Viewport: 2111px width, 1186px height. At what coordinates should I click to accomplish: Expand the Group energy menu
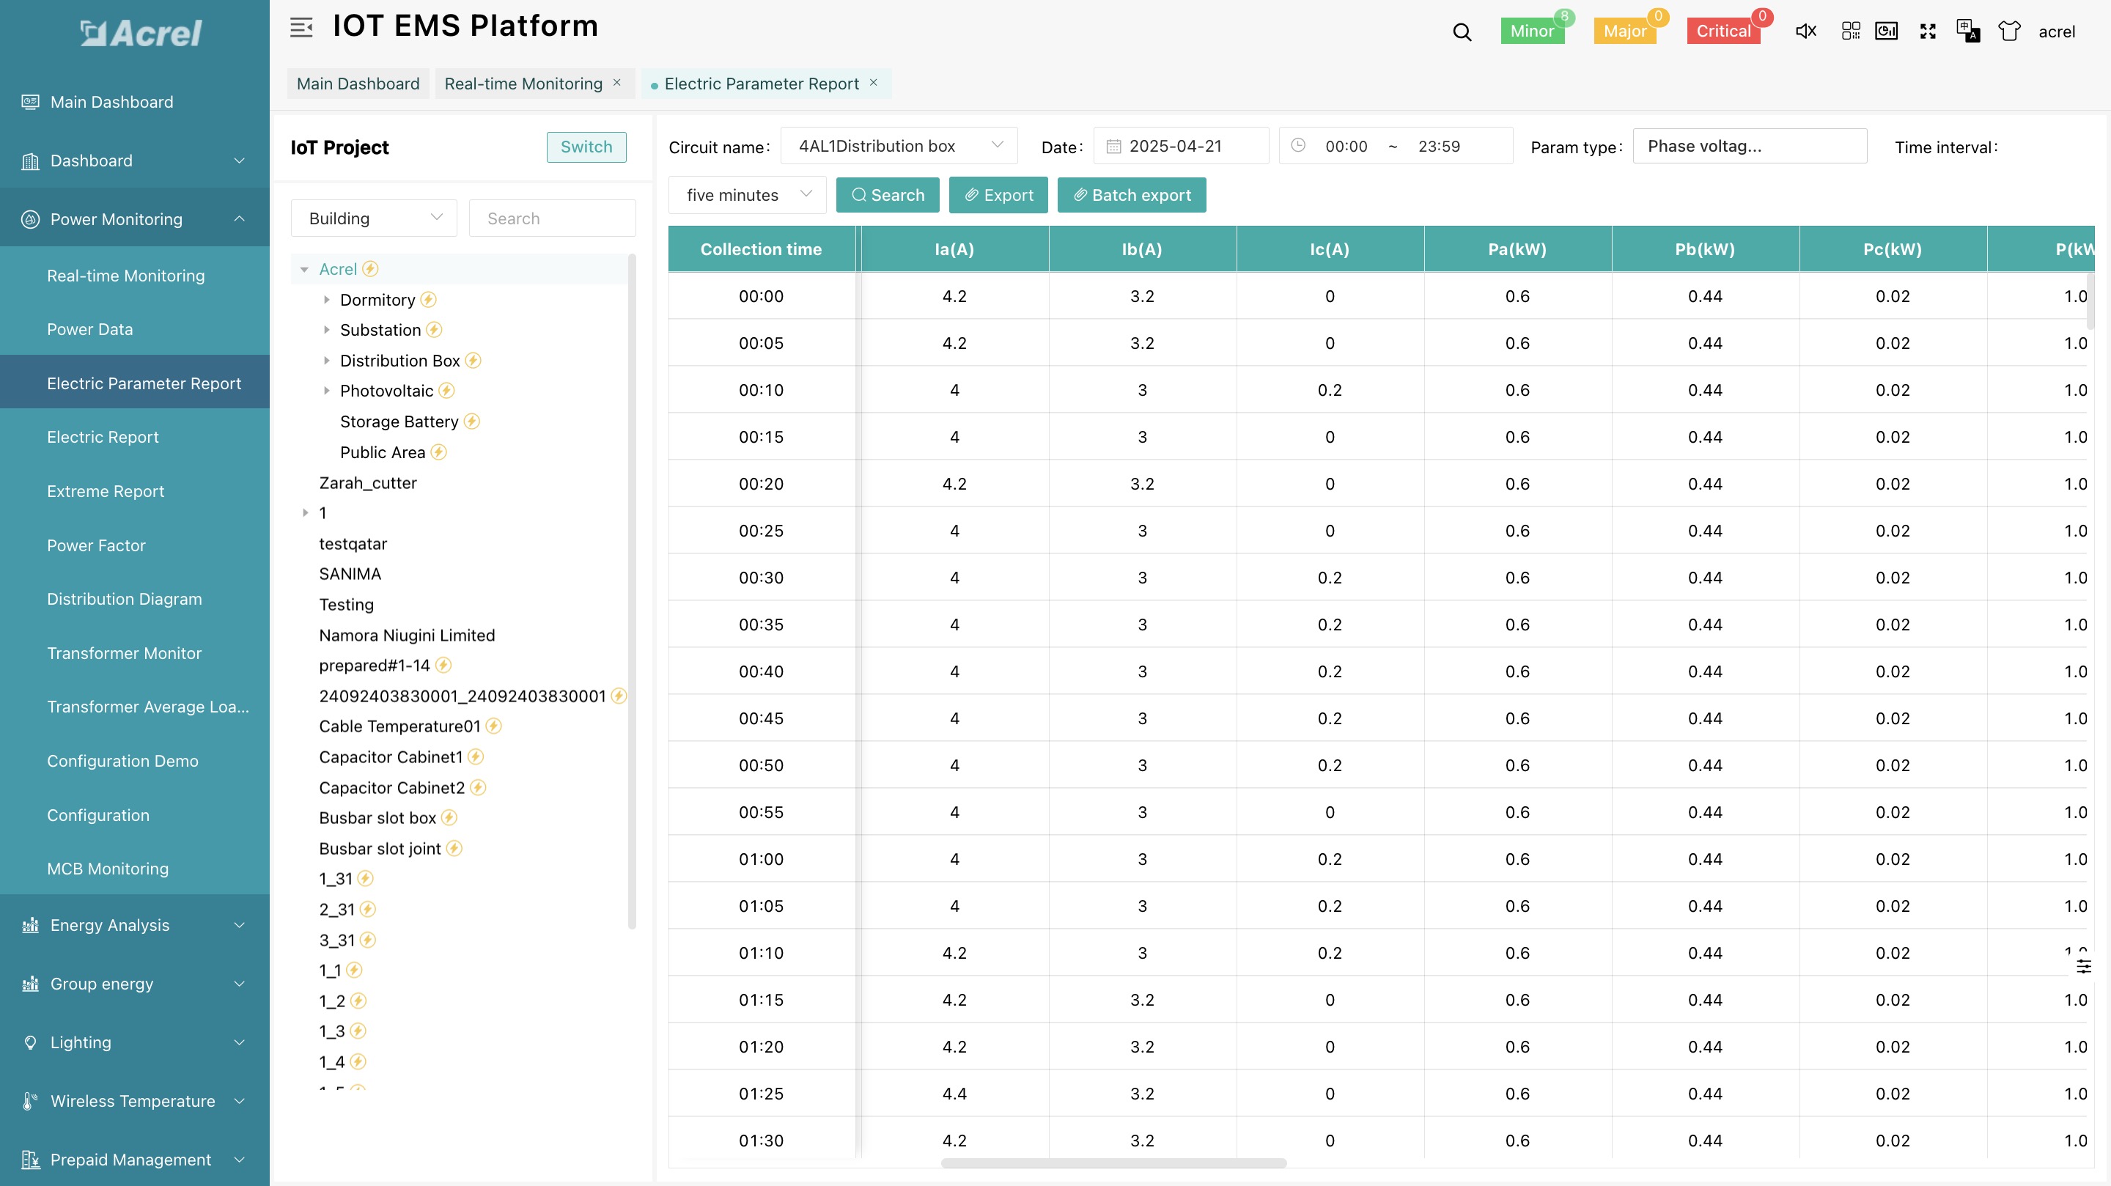coord(134,984)
